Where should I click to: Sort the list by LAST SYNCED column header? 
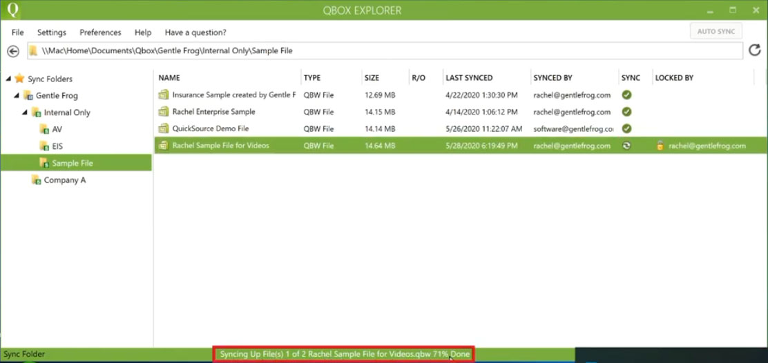[469, 78]
